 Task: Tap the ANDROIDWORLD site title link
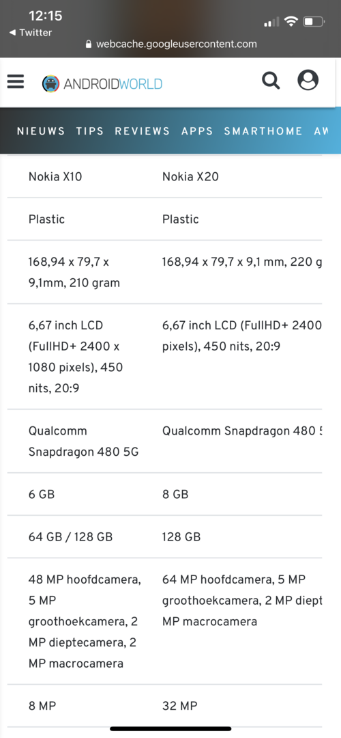pyautogui.click(x=113, y=84)
